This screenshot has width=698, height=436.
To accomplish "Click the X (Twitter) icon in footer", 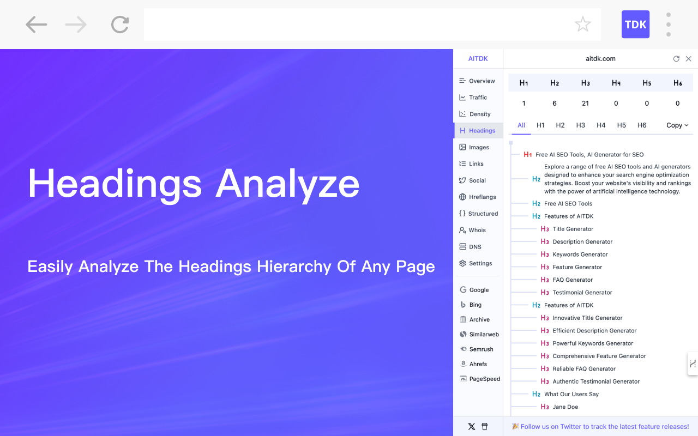I will (472, 427).
